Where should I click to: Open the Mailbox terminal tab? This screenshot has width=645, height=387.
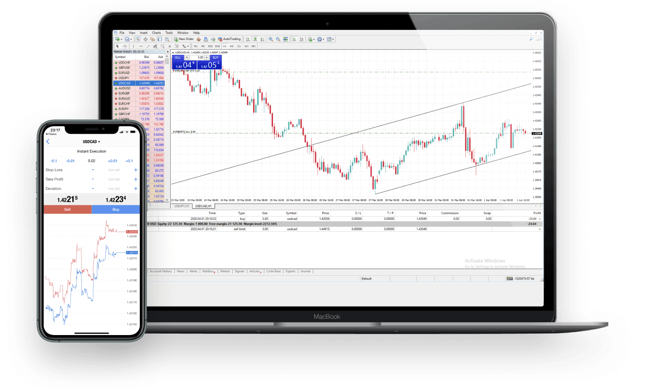coord(209,271)
